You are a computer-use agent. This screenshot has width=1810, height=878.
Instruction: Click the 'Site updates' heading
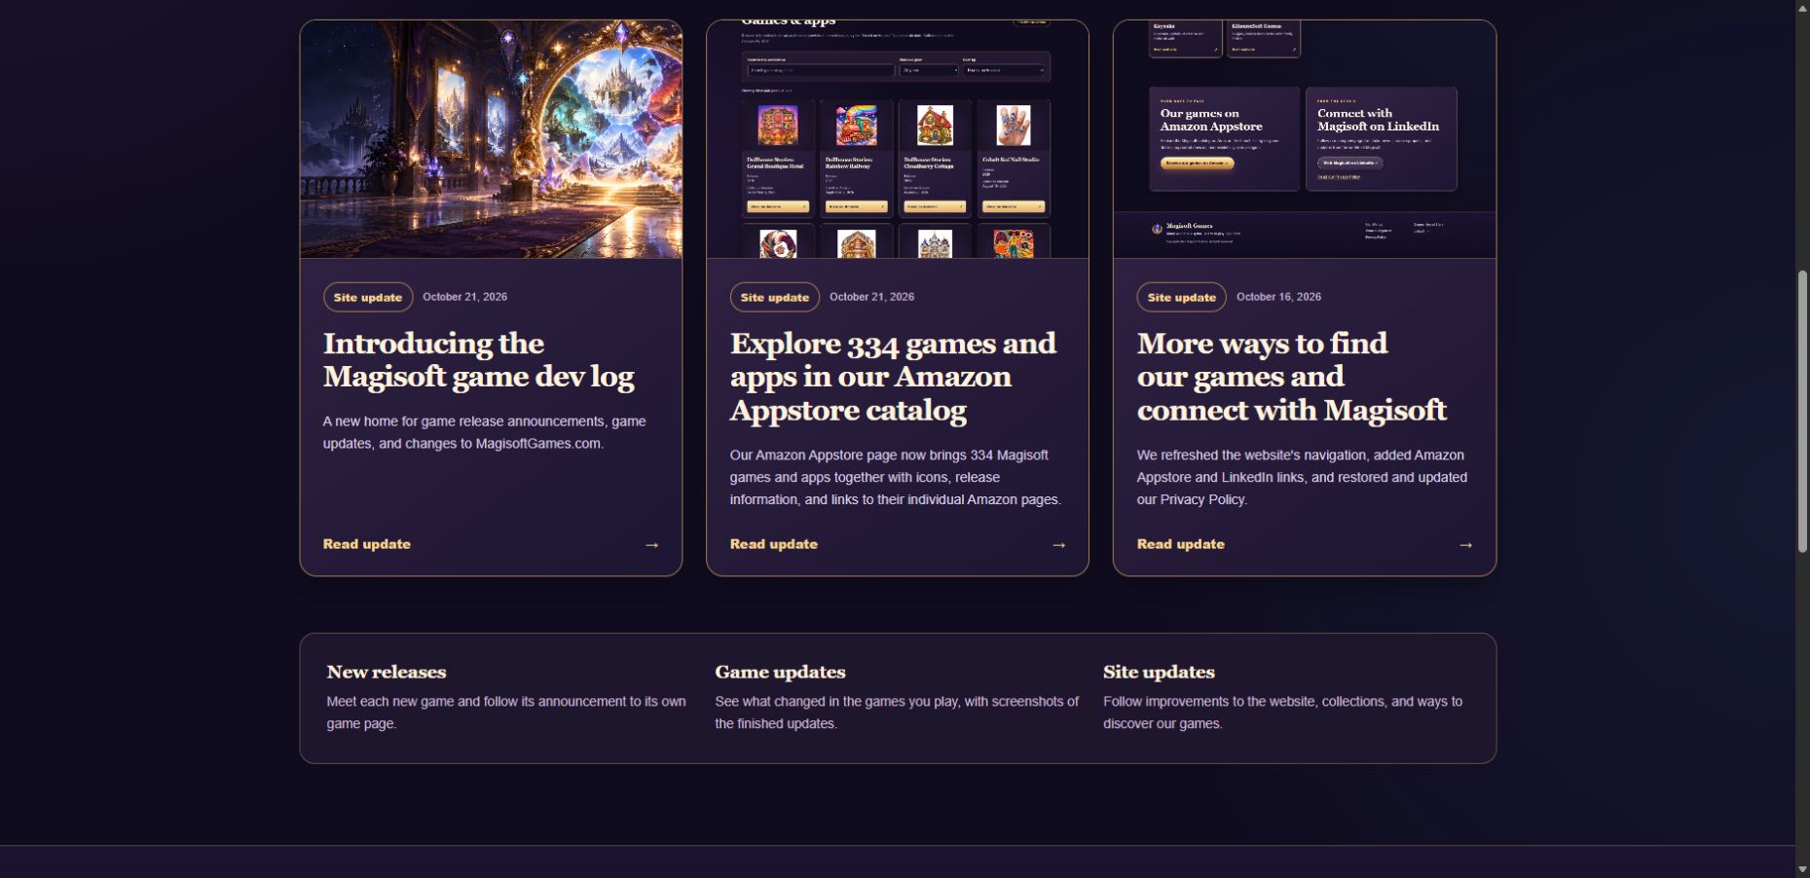[1159, 672]
